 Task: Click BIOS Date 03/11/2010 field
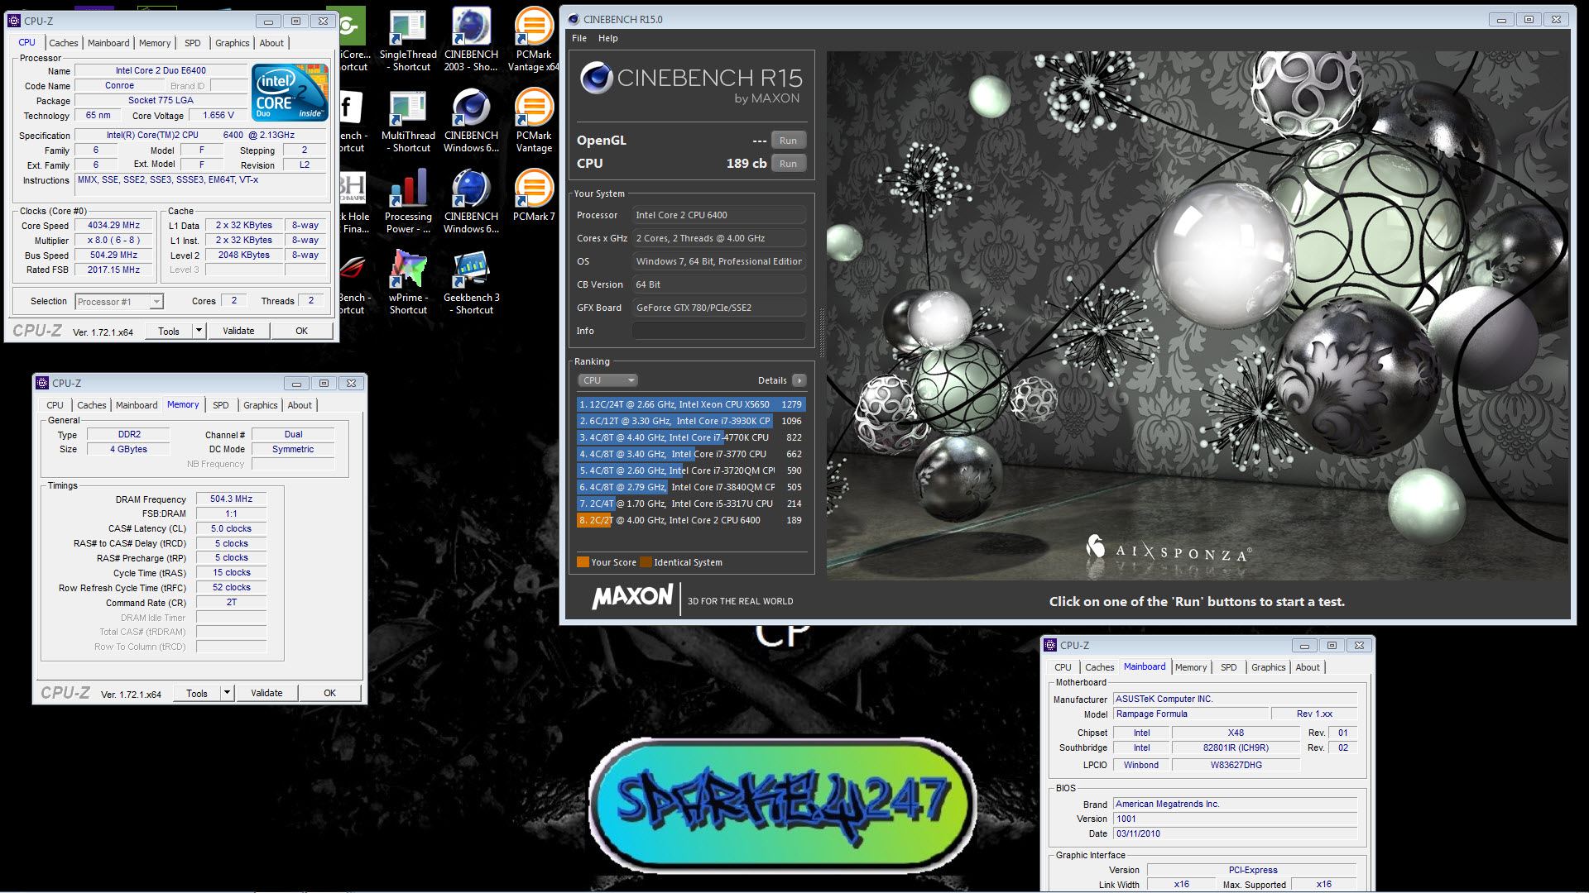(x=1236, y=833)
